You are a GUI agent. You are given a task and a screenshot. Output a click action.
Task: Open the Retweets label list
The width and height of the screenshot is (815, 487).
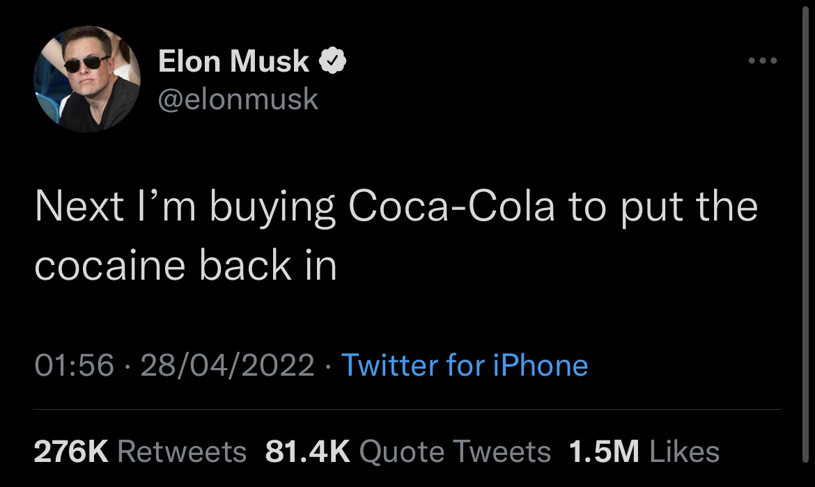183,452
